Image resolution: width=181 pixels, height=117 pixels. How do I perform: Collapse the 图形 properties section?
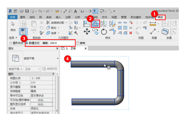click(53, 74)
